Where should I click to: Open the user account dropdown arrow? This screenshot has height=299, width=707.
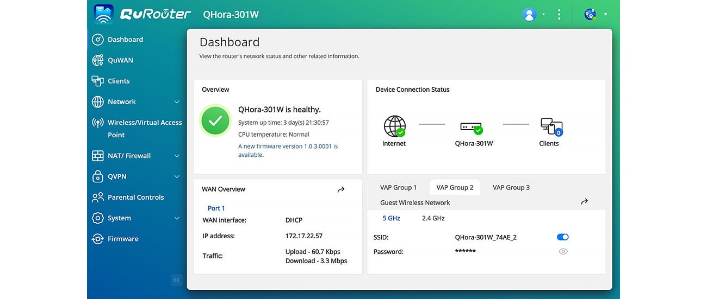pyautogui.click(x=543, y=15)
